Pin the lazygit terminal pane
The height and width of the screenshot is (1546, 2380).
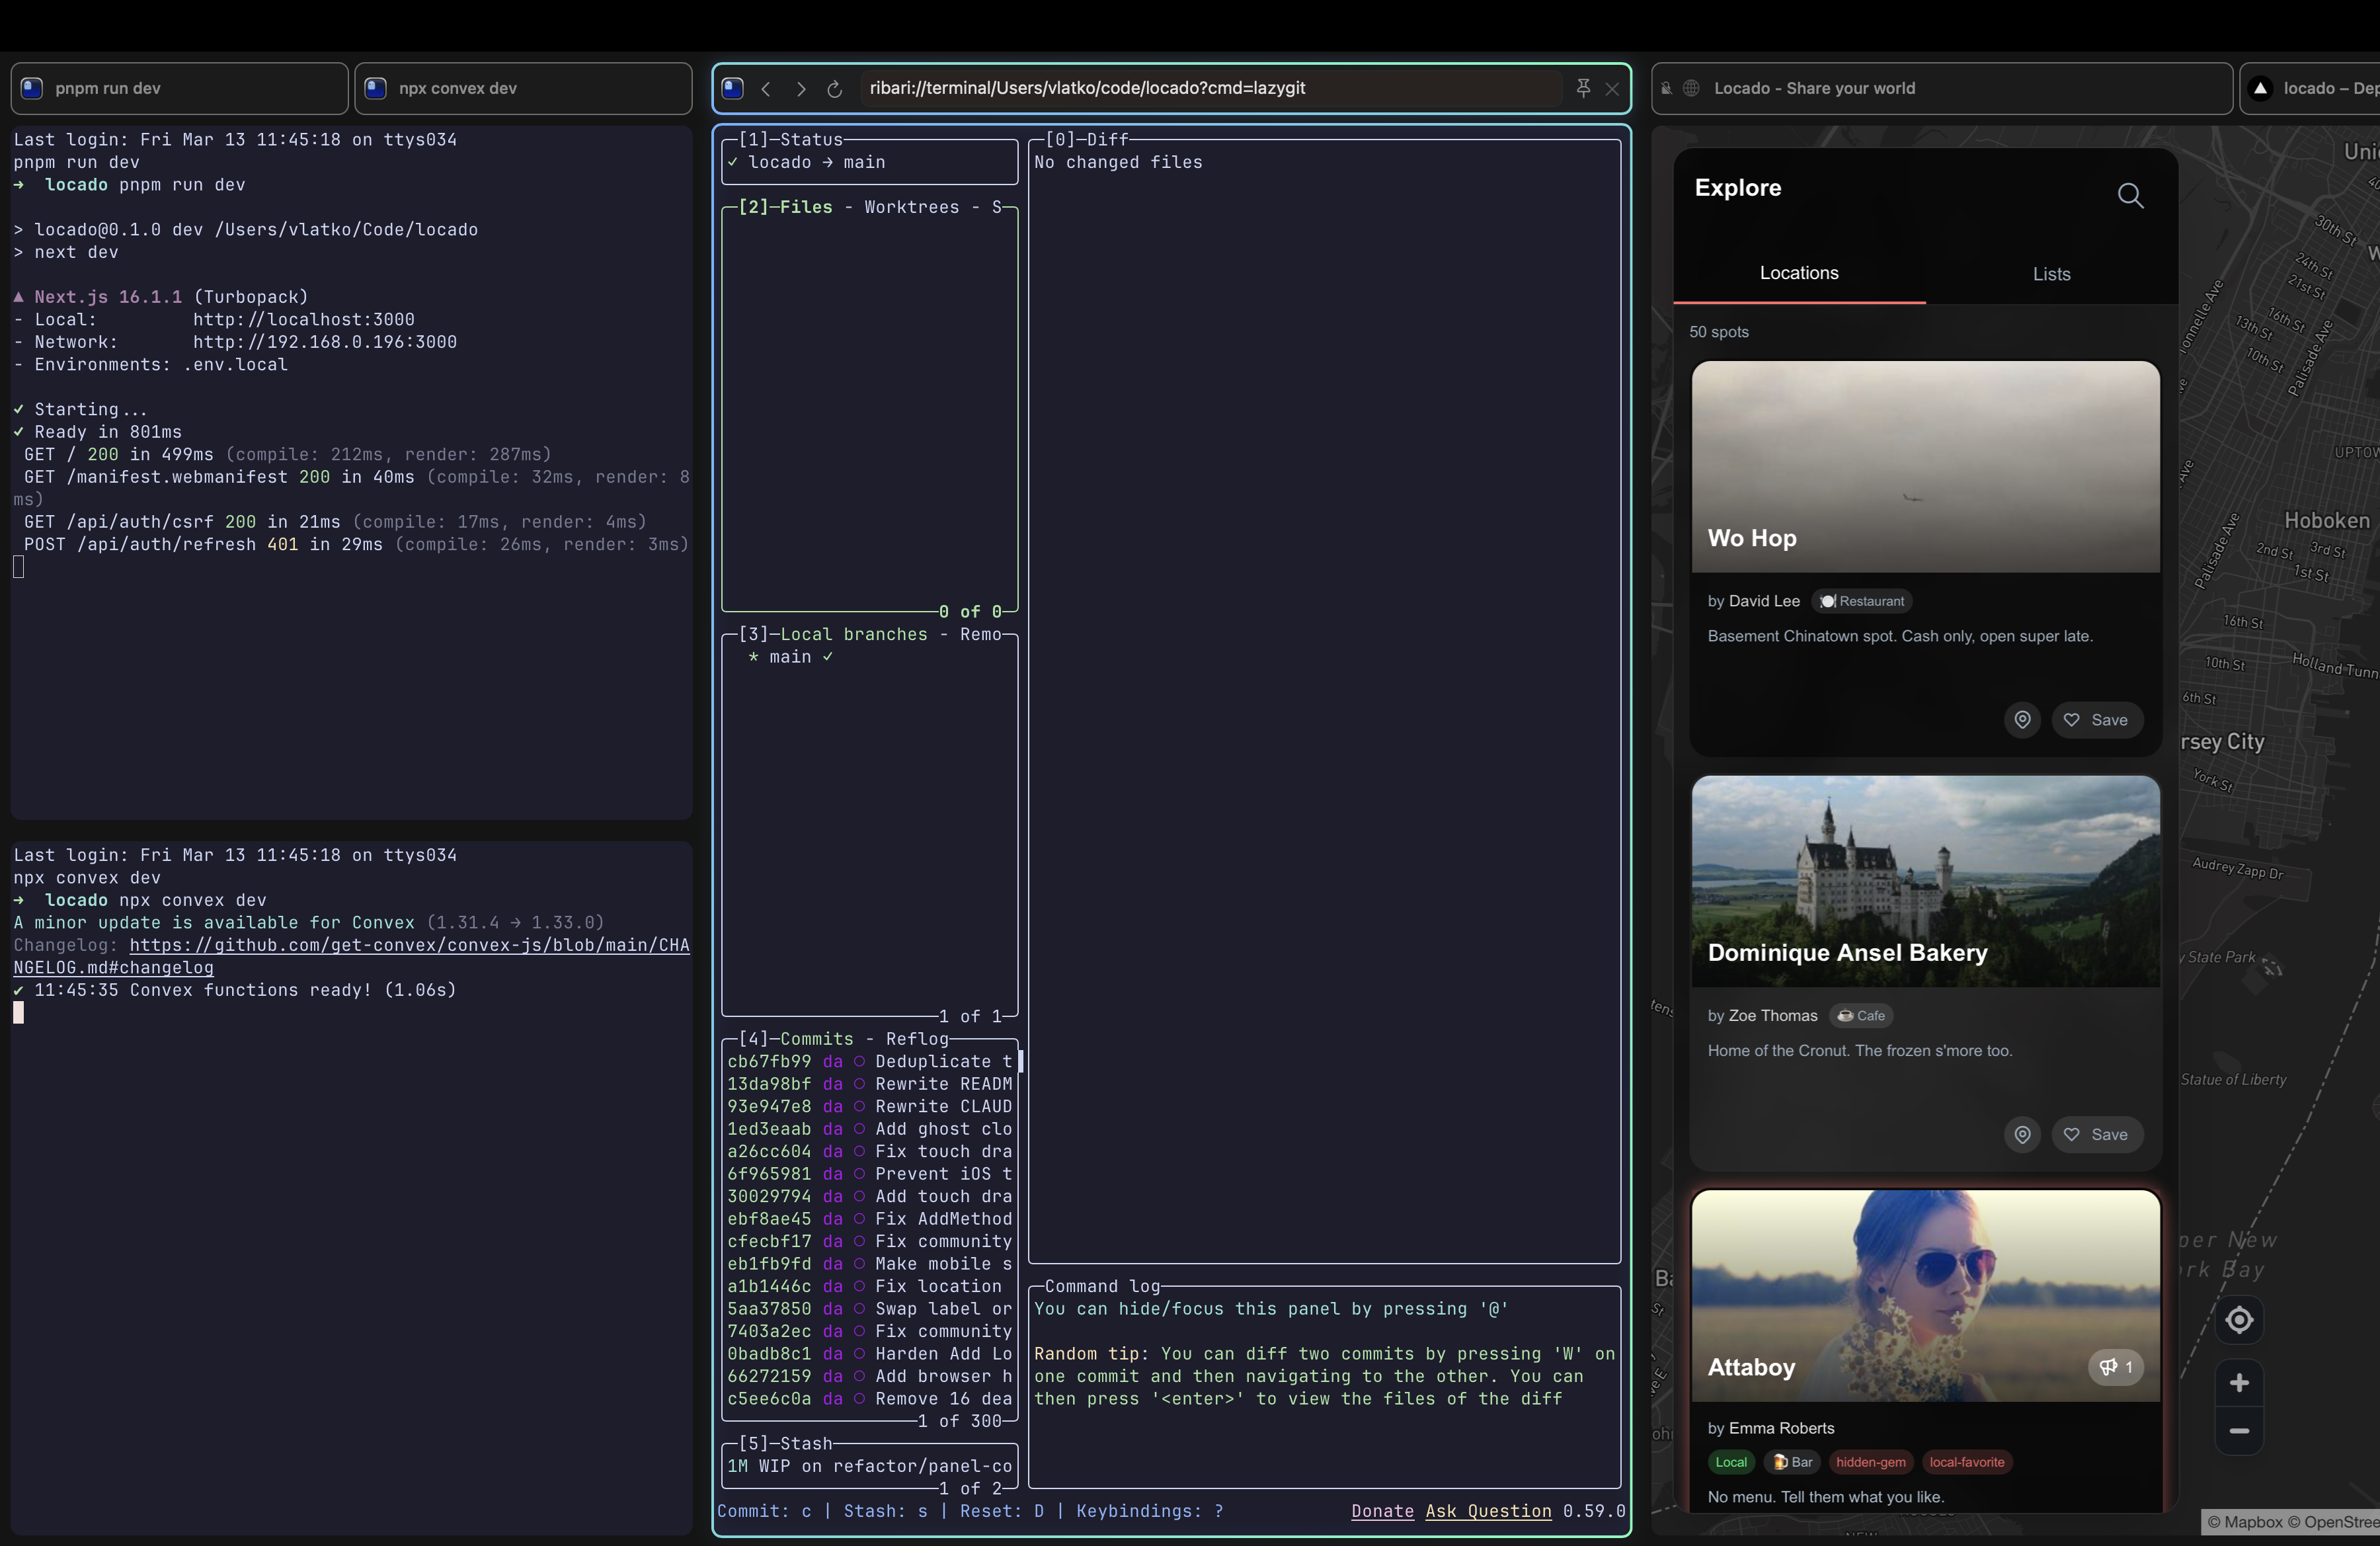1583,88
